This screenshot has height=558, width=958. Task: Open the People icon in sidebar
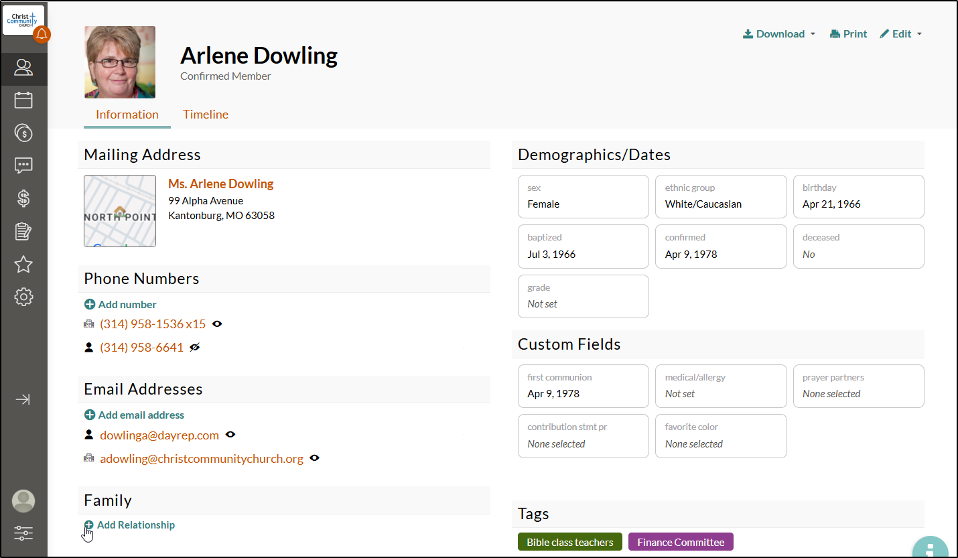coord(23,67)
